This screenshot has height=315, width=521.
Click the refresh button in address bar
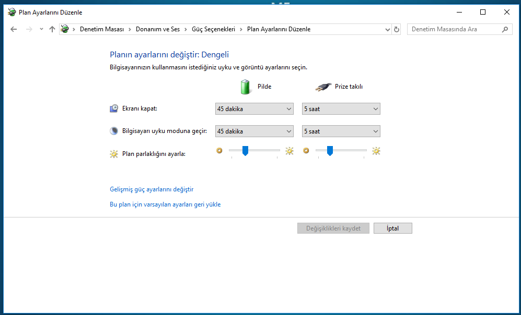[397, 29]
